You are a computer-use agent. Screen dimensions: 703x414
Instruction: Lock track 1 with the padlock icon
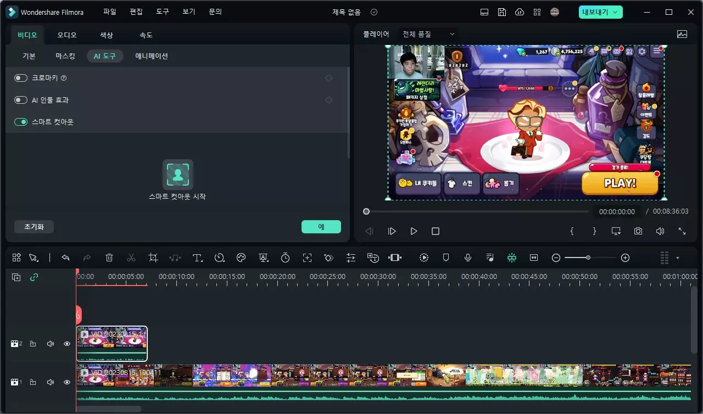33,382
